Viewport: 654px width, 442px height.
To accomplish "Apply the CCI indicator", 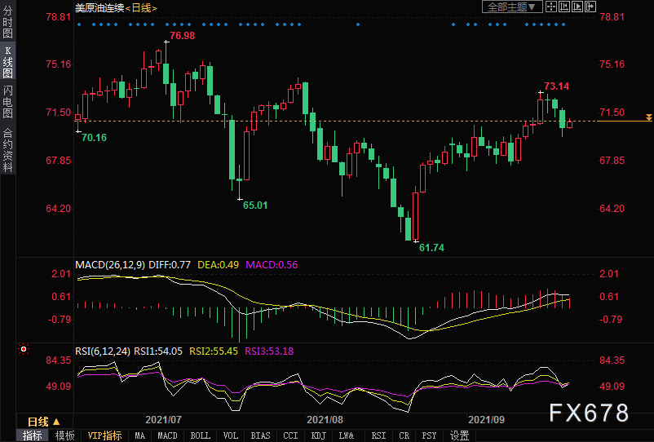I will pyautogui.click(x=291, y=435).
